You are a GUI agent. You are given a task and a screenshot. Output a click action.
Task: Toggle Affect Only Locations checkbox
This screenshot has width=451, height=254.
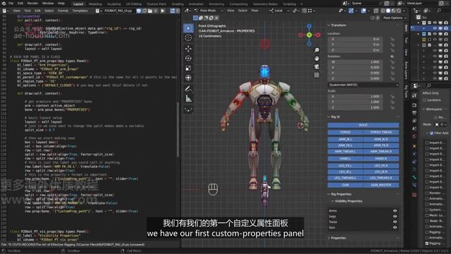(424, 100)
